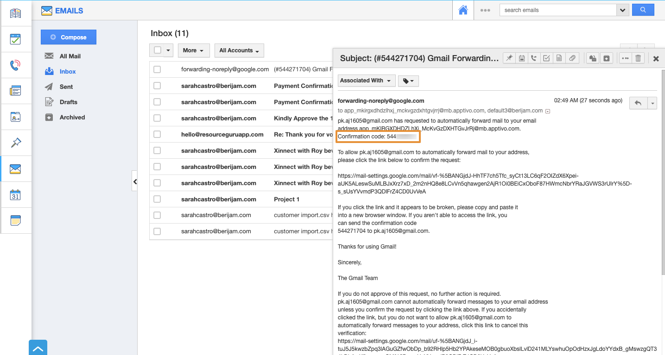Tick the Kindly Approve email checkbox
665x355 pixels.
point(157,118)
